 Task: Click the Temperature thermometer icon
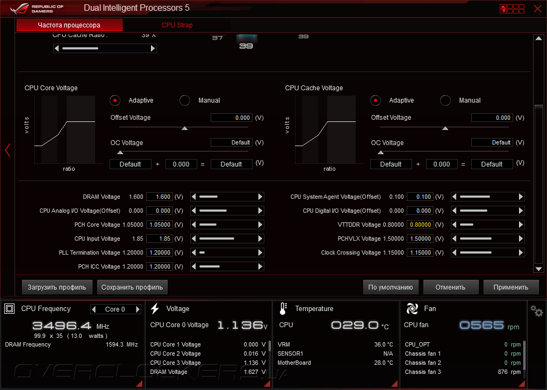(283, 309)
